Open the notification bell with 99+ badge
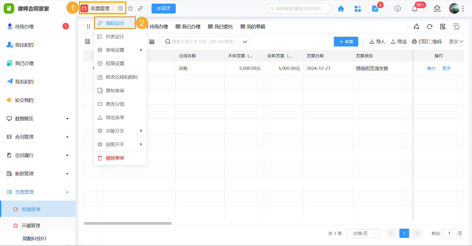 coord(415,8)
